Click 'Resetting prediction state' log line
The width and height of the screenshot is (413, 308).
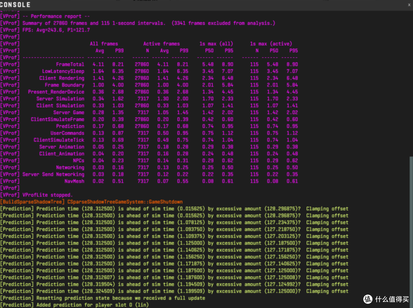coord(102,298)
